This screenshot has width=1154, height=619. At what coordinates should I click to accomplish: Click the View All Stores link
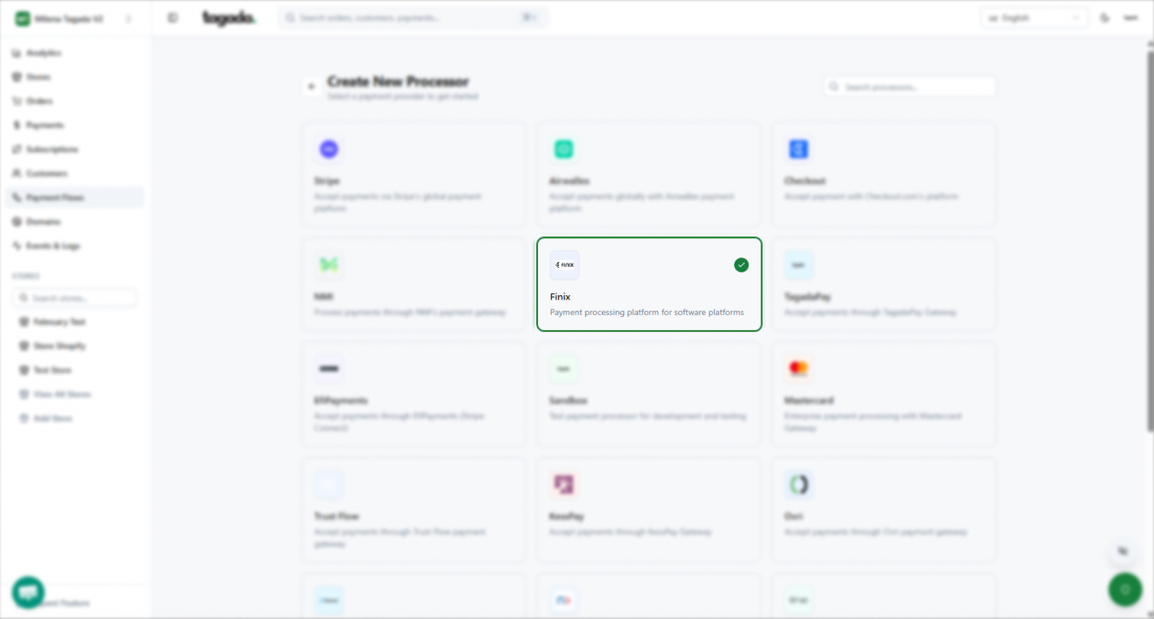[x=61, y=395]
